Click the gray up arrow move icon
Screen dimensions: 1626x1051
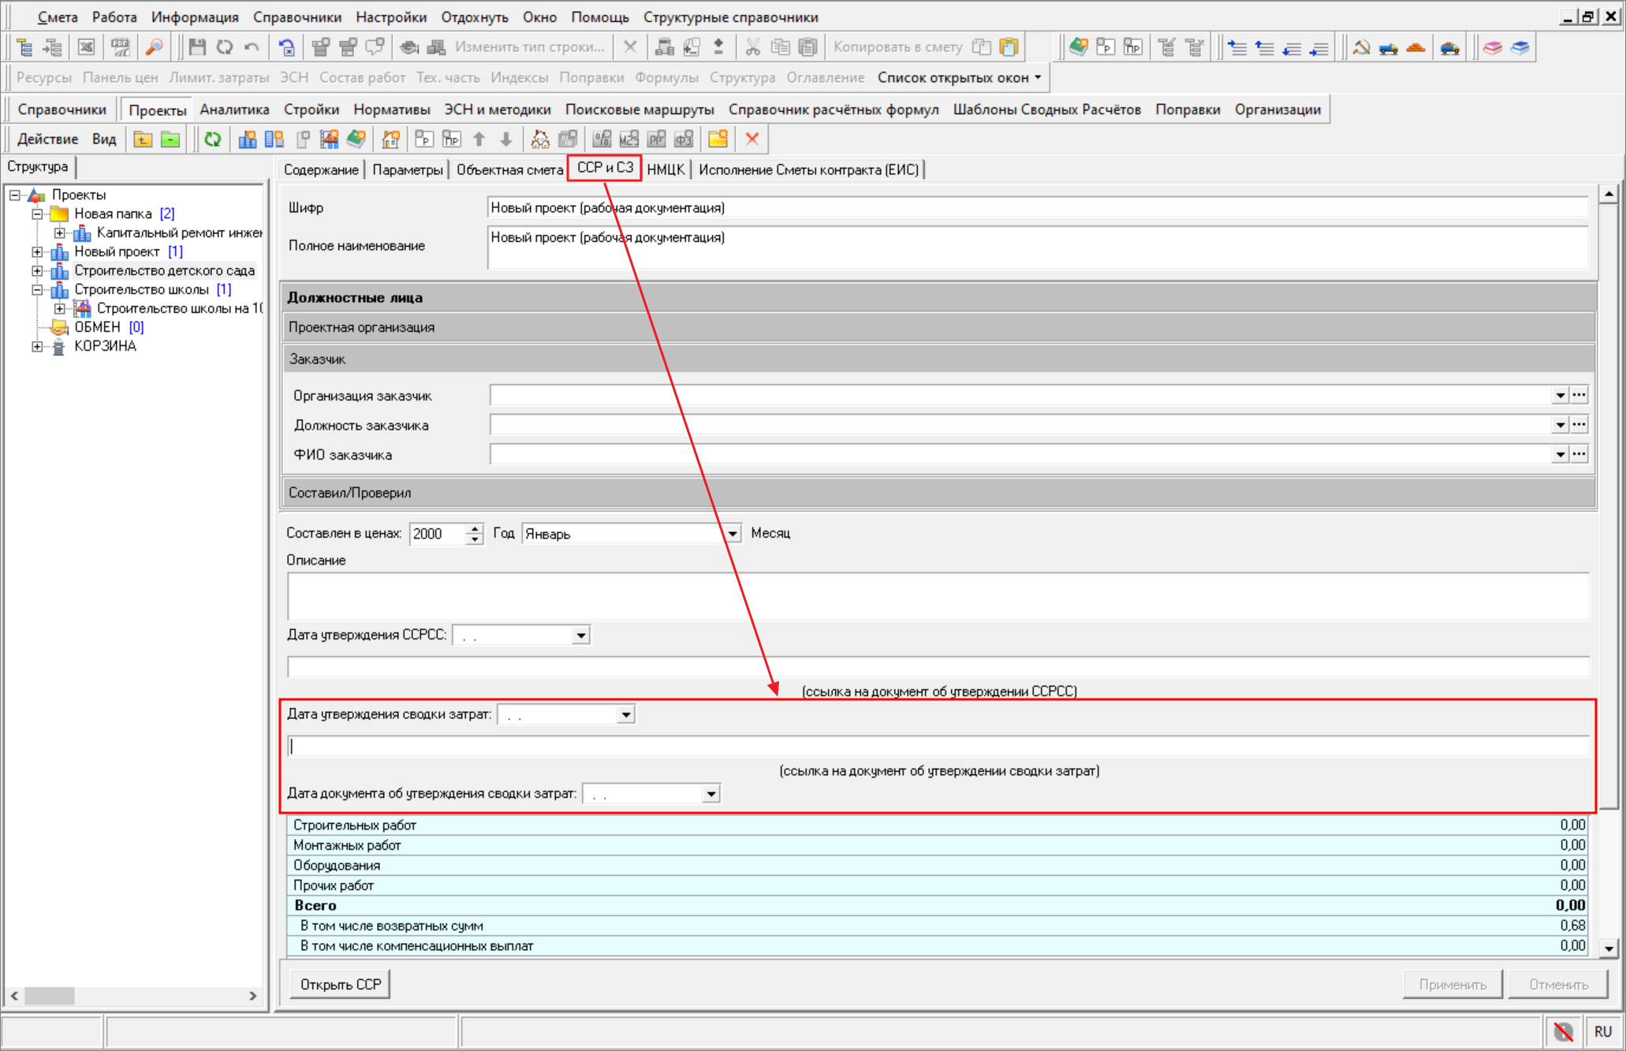[479, 140]
